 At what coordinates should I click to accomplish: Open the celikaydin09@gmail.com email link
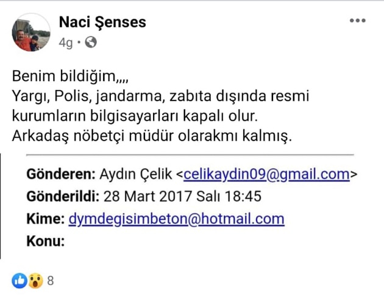tap(267, 175)
